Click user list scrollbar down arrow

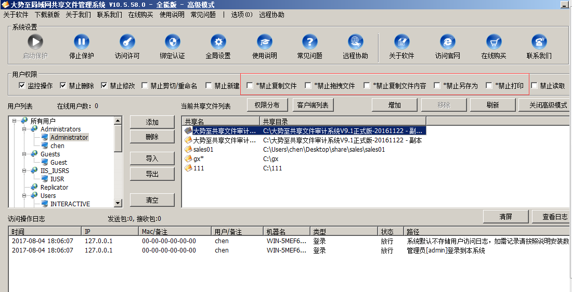coord(118,203)
